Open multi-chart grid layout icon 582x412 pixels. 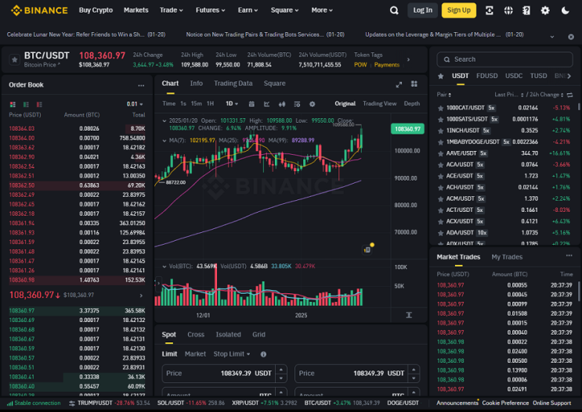414,84
